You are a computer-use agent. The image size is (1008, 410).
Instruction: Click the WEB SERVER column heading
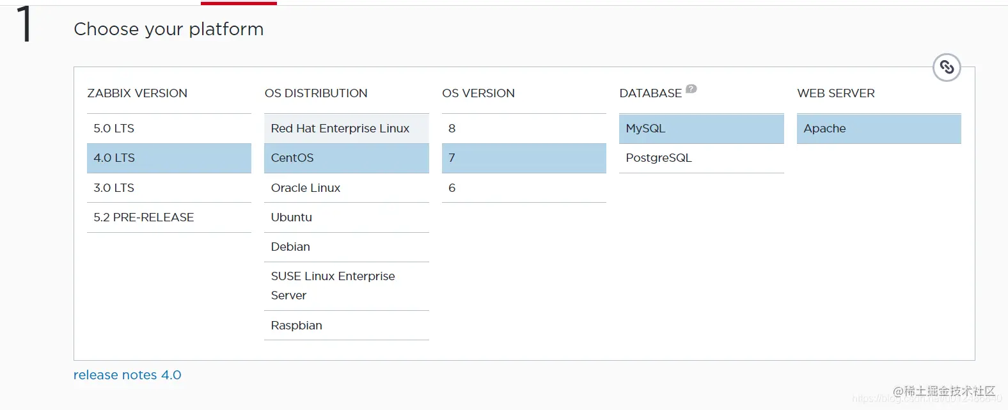pyautogui.click(x=836, y=93)
